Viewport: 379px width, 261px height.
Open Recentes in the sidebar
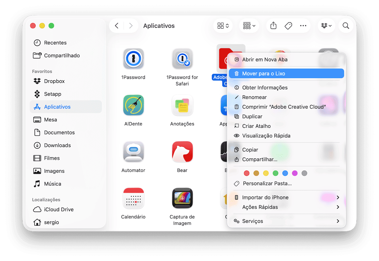pos(66,43)
